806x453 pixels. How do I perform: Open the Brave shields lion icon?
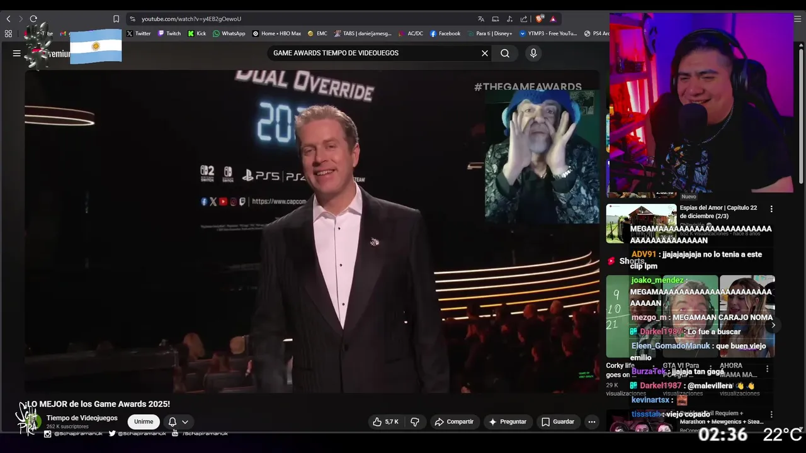540,19
